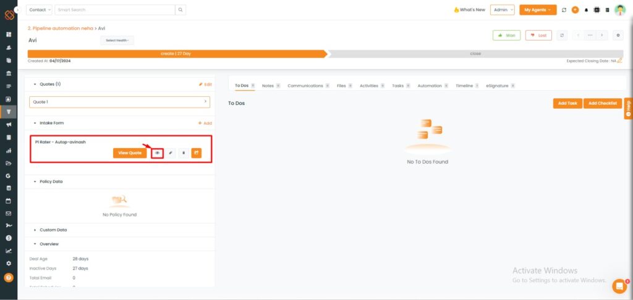The image size is (633, 300).
Task: Open the chat bubble widget
Action: [x=619, y=286]
